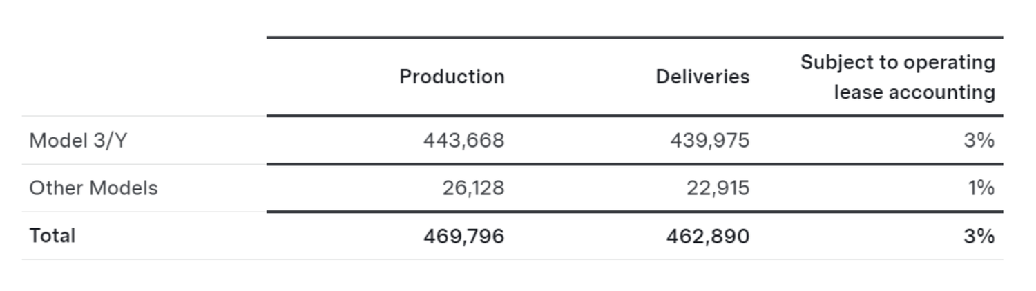
Task: Click the Model 3/Y lease percentage 3%
Action: (979, 141)
